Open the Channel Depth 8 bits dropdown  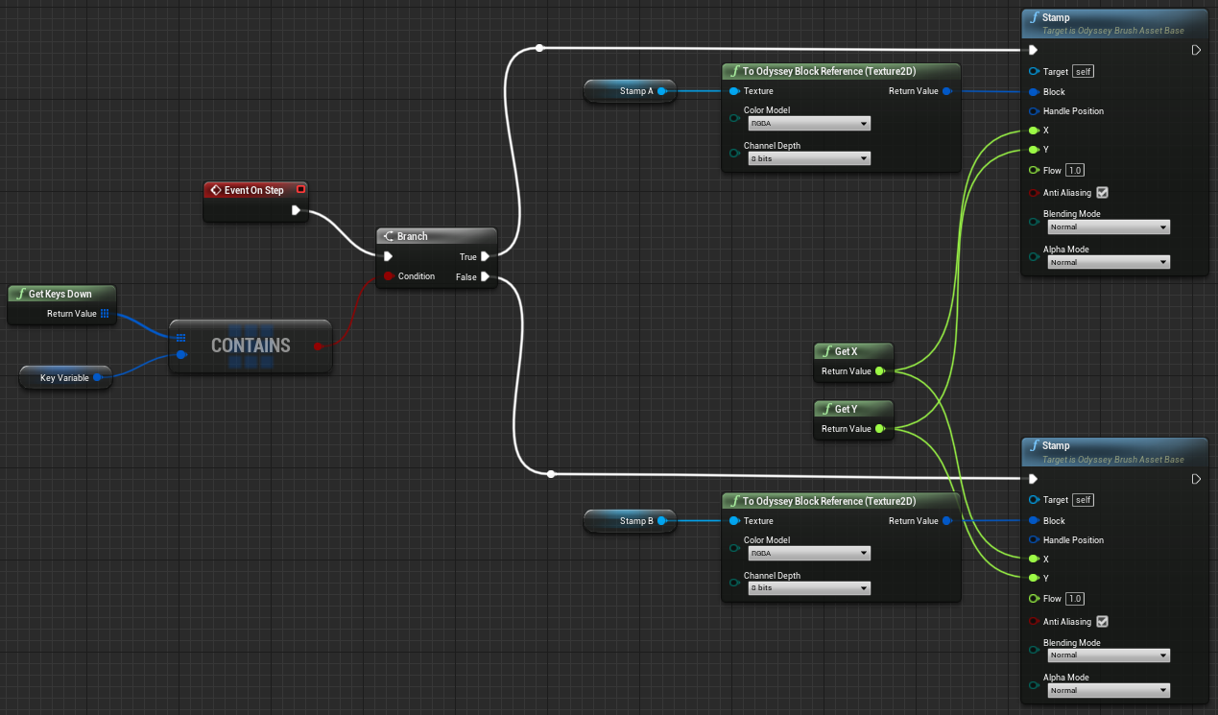(x=808, y=157)
